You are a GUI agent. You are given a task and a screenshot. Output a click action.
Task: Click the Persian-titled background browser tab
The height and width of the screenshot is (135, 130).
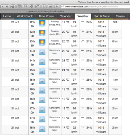coord(50,11)
